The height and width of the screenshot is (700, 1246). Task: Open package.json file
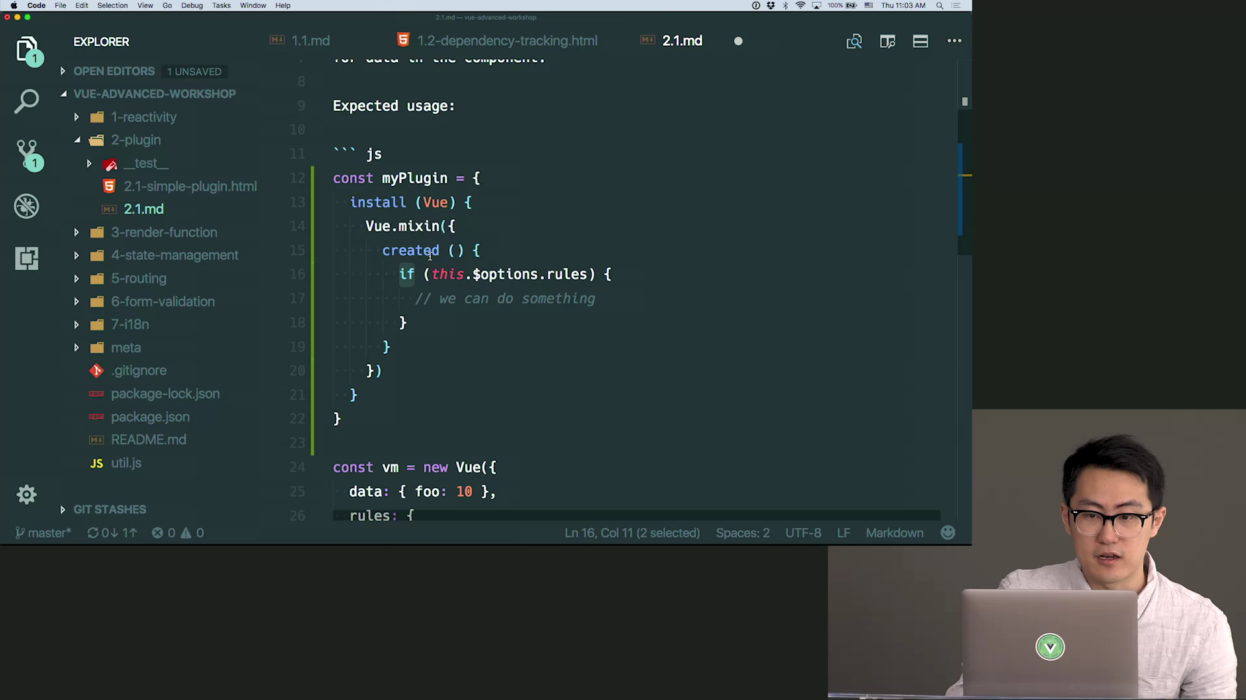(150, 417)
